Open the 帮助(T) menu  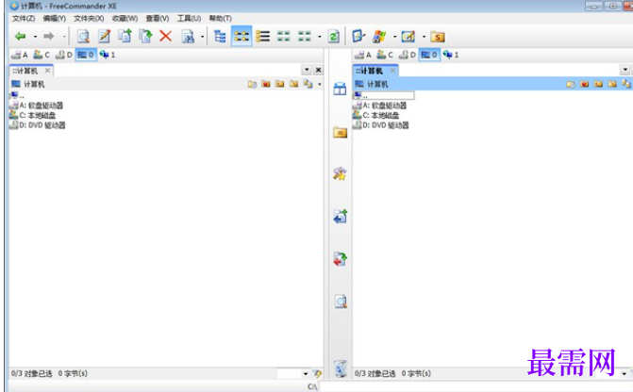(x=221, y=19)
